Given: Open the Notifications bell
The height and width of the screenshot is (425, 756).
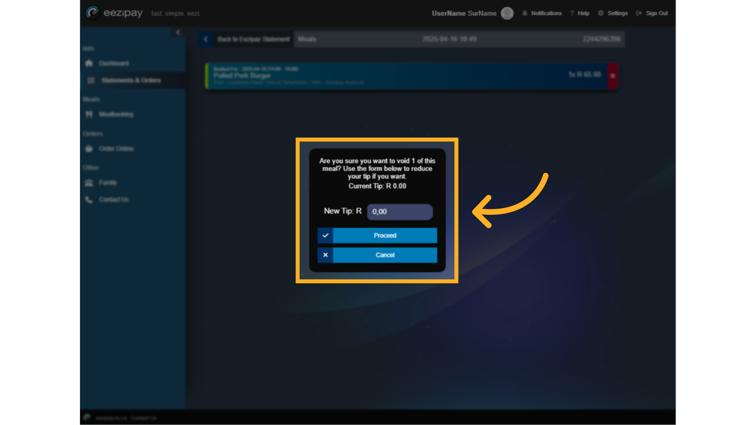Looking at the screenshot, I should [x=524, y=13].
